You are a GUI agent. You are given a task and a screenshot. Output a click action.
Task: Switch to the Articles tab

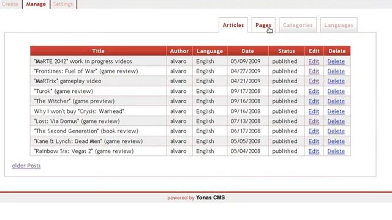tap(233, 25)
